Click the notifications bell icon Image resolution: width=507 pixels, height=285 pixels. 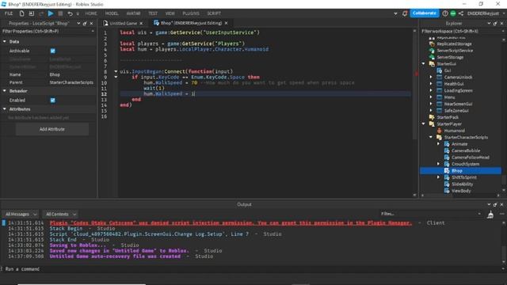pos(405,13)
